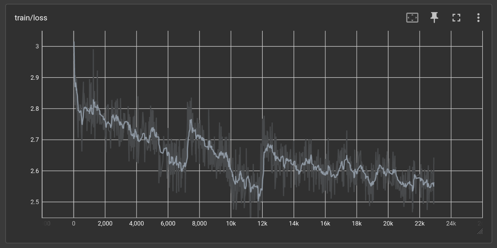Click the x-axis label 22k

(420, 224)
